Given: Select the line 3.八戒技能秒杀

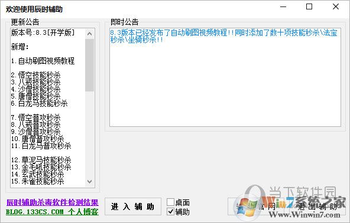Looking at the screenshot, I should tap(35, 82).
